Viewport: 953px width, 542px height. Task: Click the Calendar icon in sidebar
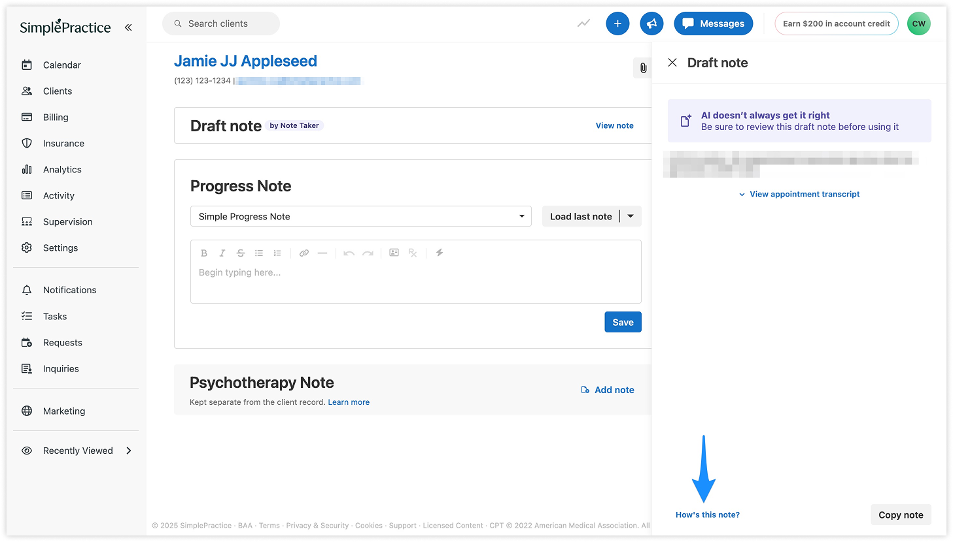tap(27, 65)
